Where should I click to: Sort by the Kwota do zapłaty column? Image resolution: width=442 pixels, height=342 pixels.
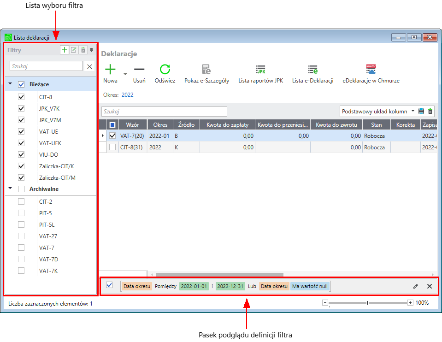coord(227,124)
